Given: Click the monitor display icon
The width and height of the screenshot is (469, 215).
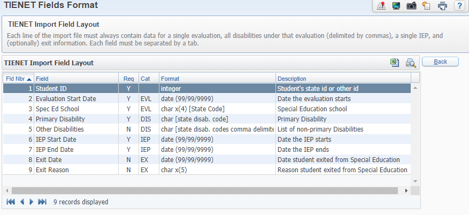Looking at the screenshot, I should pyautogui.click(x=396, y=6).
